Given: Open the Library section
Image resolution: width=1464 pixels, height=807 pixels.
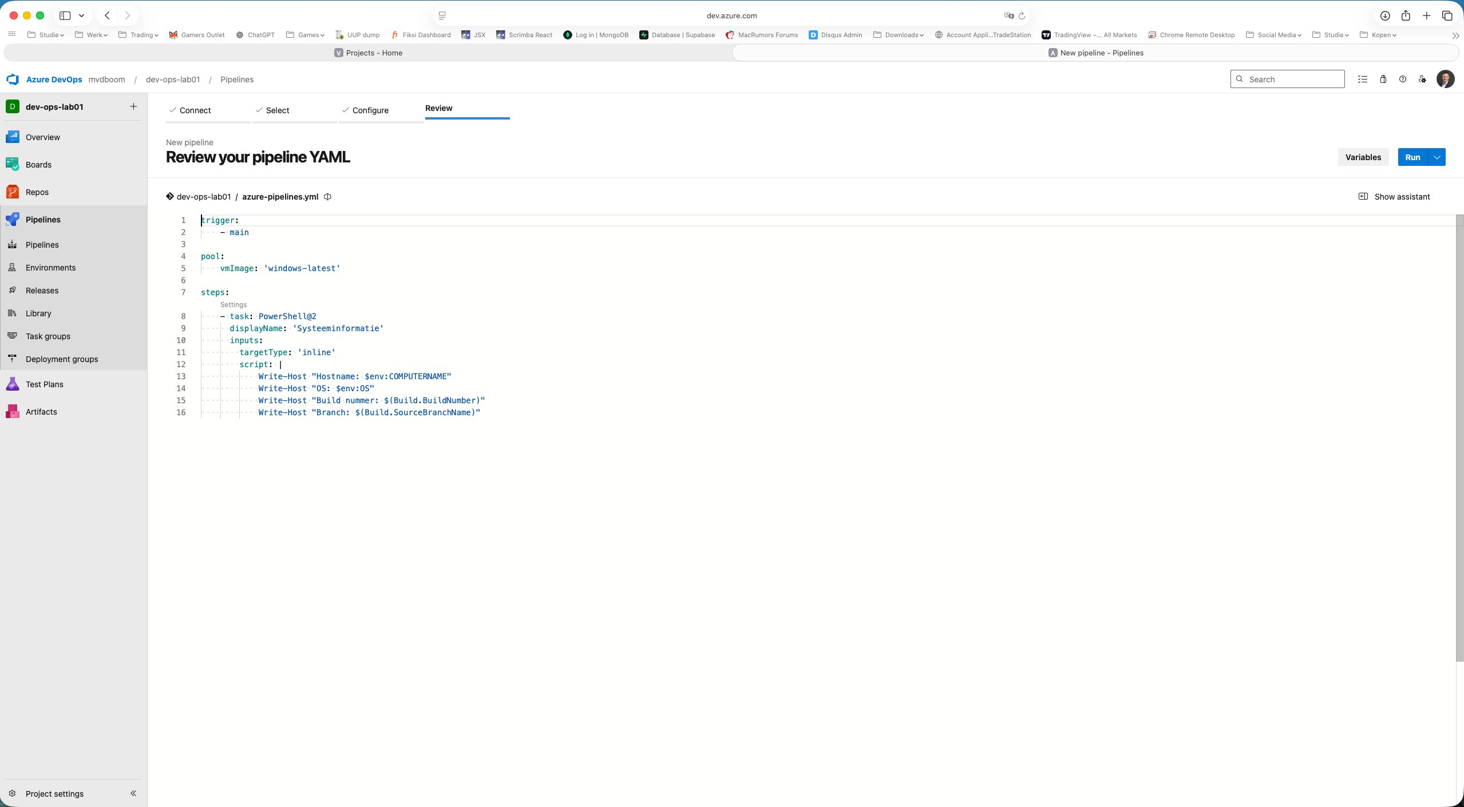Looking at the screenshot, I should 38,313.
